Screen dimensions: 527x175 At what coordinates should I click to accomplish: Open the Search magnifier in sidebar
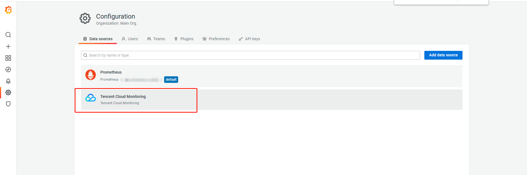coord(8,35)
